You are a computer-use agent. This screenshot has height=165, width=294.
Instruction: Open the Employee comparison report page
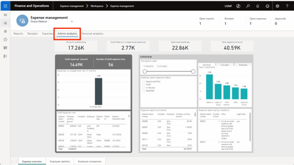click(x=90, y=162)
